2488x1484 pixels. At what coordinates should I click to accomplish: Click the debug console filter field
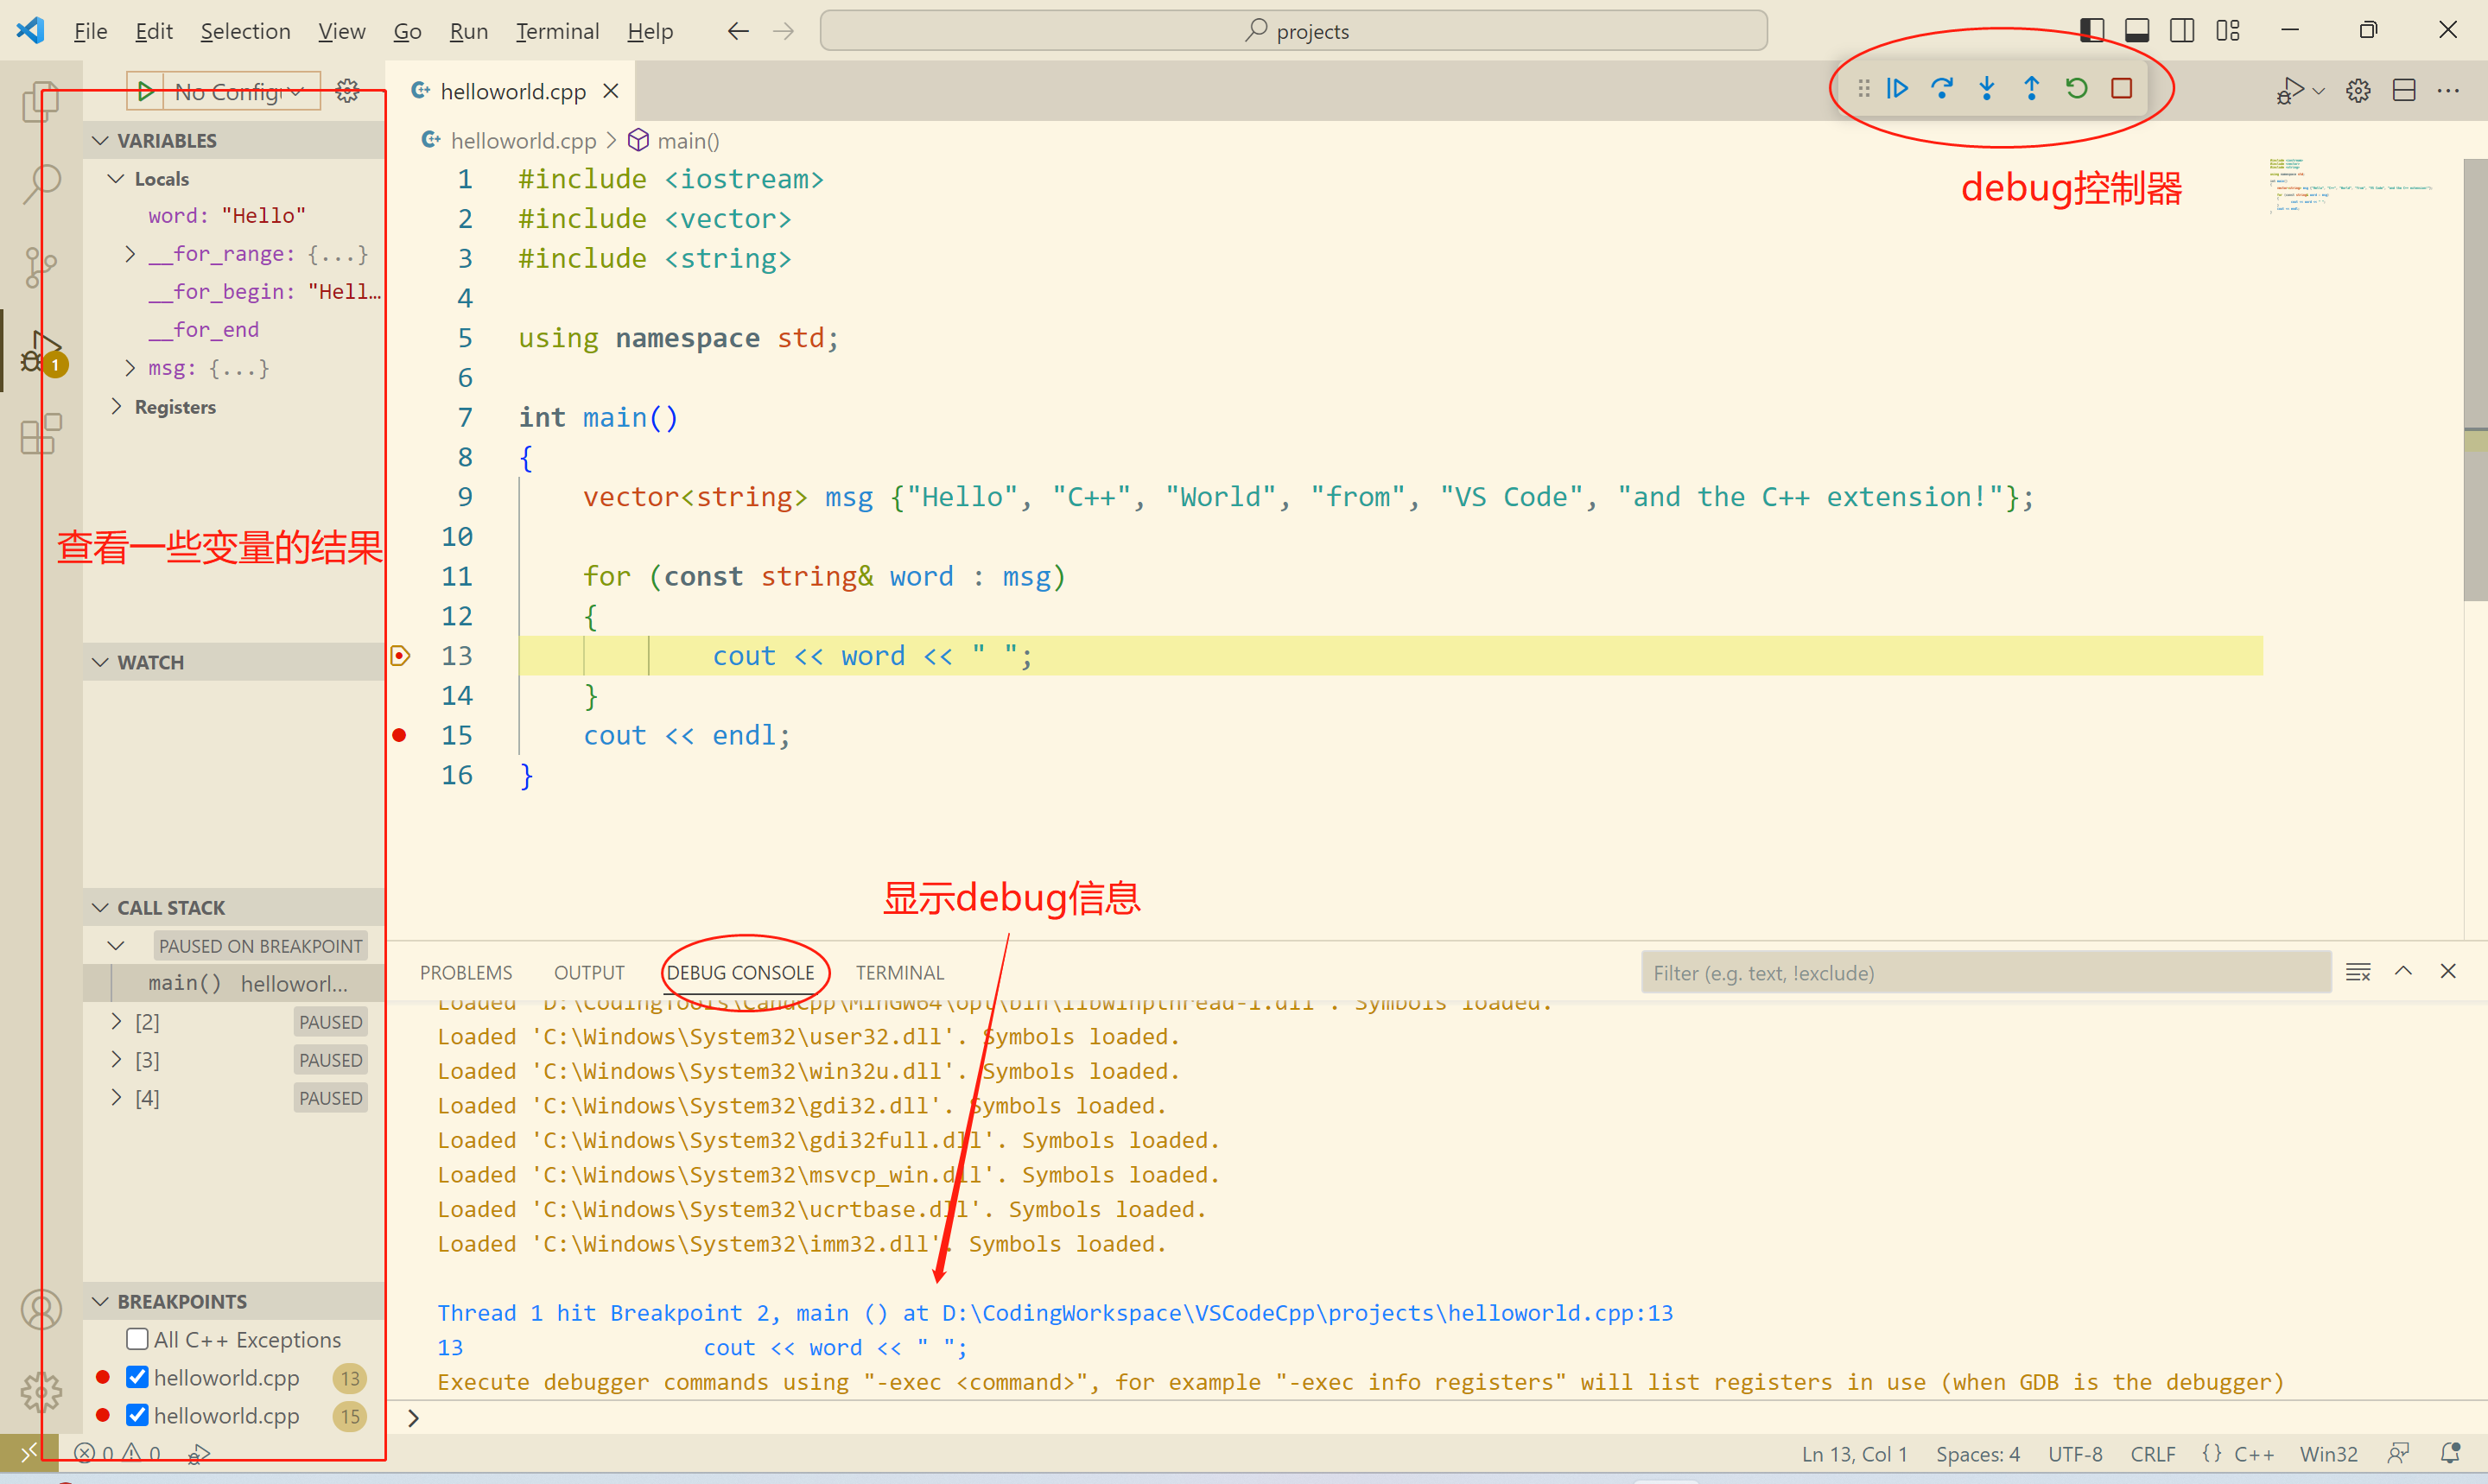click(1986, 972)
